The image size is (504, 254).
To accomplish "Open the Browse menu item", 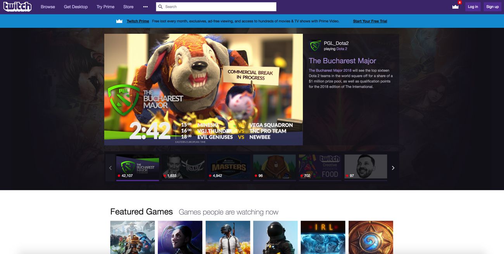I will coord(48,7).
